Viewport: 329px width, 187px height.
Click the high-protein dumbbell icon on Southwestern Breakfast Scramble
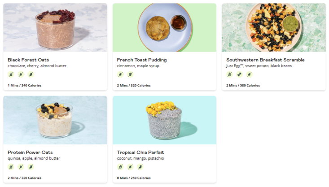(239, 74)
